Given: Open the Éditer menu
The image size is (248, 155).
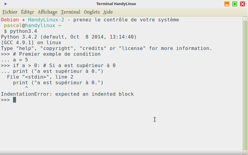Looking at the screenshot, I should click(27, 12).
